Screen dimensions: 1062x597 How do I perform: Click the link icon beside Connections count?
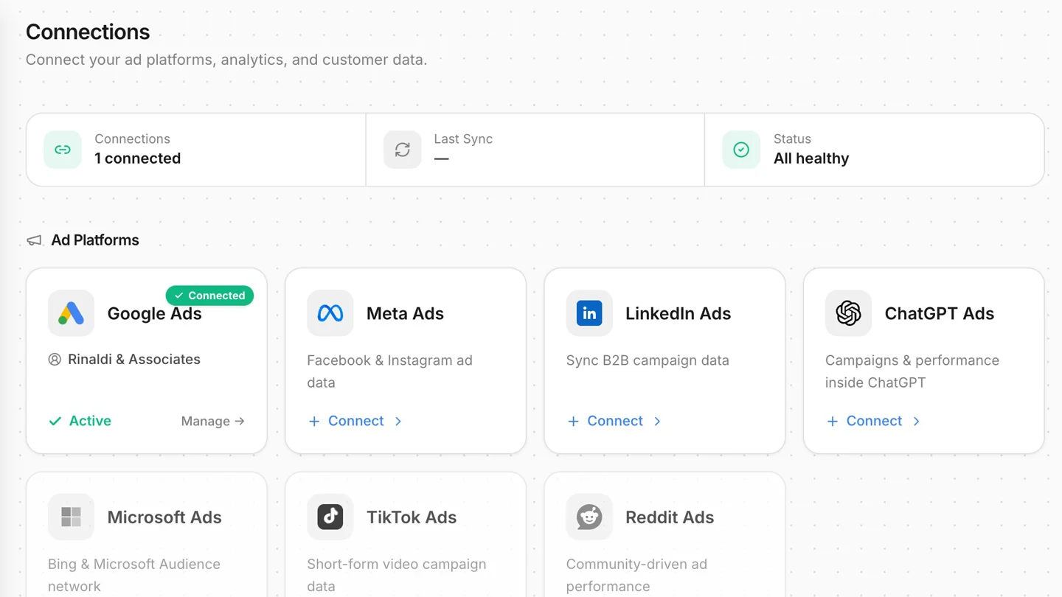click(x=63, y=150)
